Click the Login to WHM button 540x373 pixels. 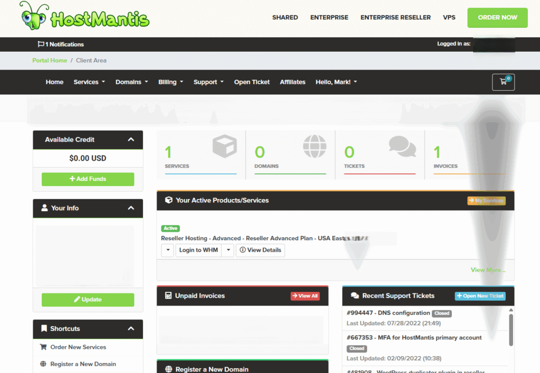click(198, 250)
